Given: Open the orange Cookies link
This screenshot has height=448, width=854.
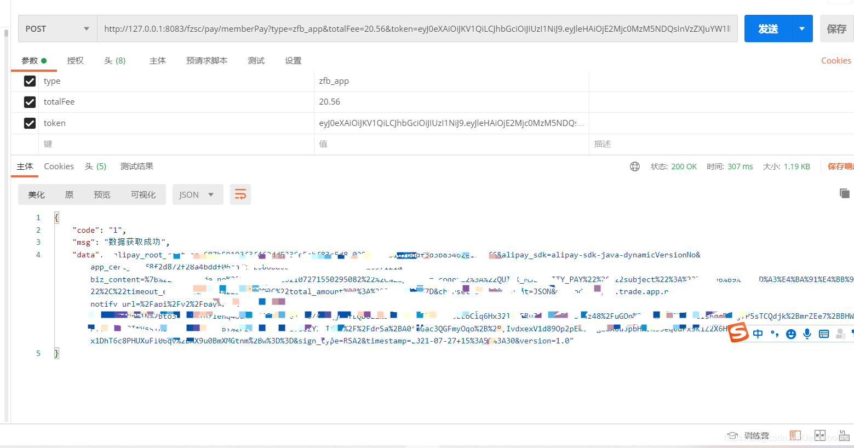Looking at the screenshot, I should (836, 61).
